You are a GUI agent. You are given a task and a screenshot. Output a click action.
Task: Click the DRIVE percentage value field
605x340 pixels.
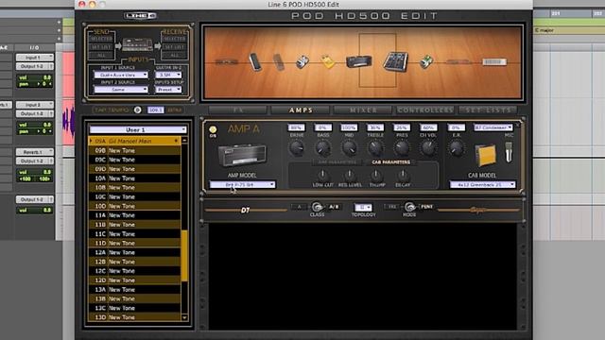click(296, 127)
